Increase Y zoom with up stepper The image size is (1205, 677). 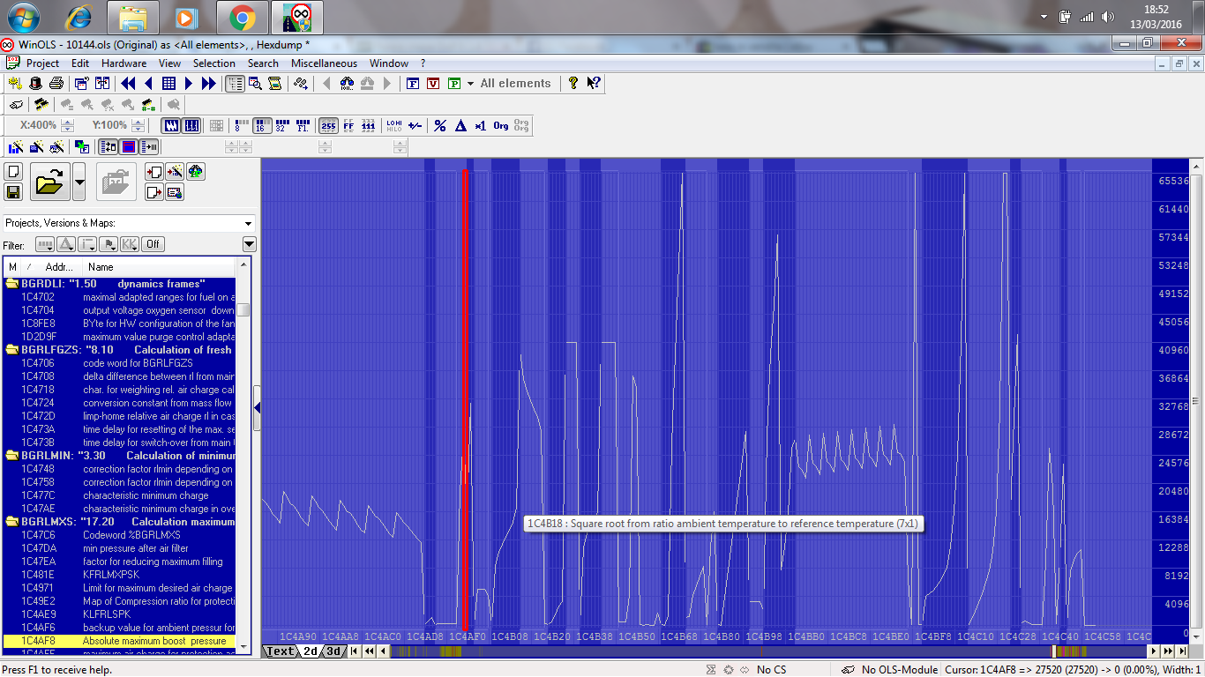pos(139,122)
